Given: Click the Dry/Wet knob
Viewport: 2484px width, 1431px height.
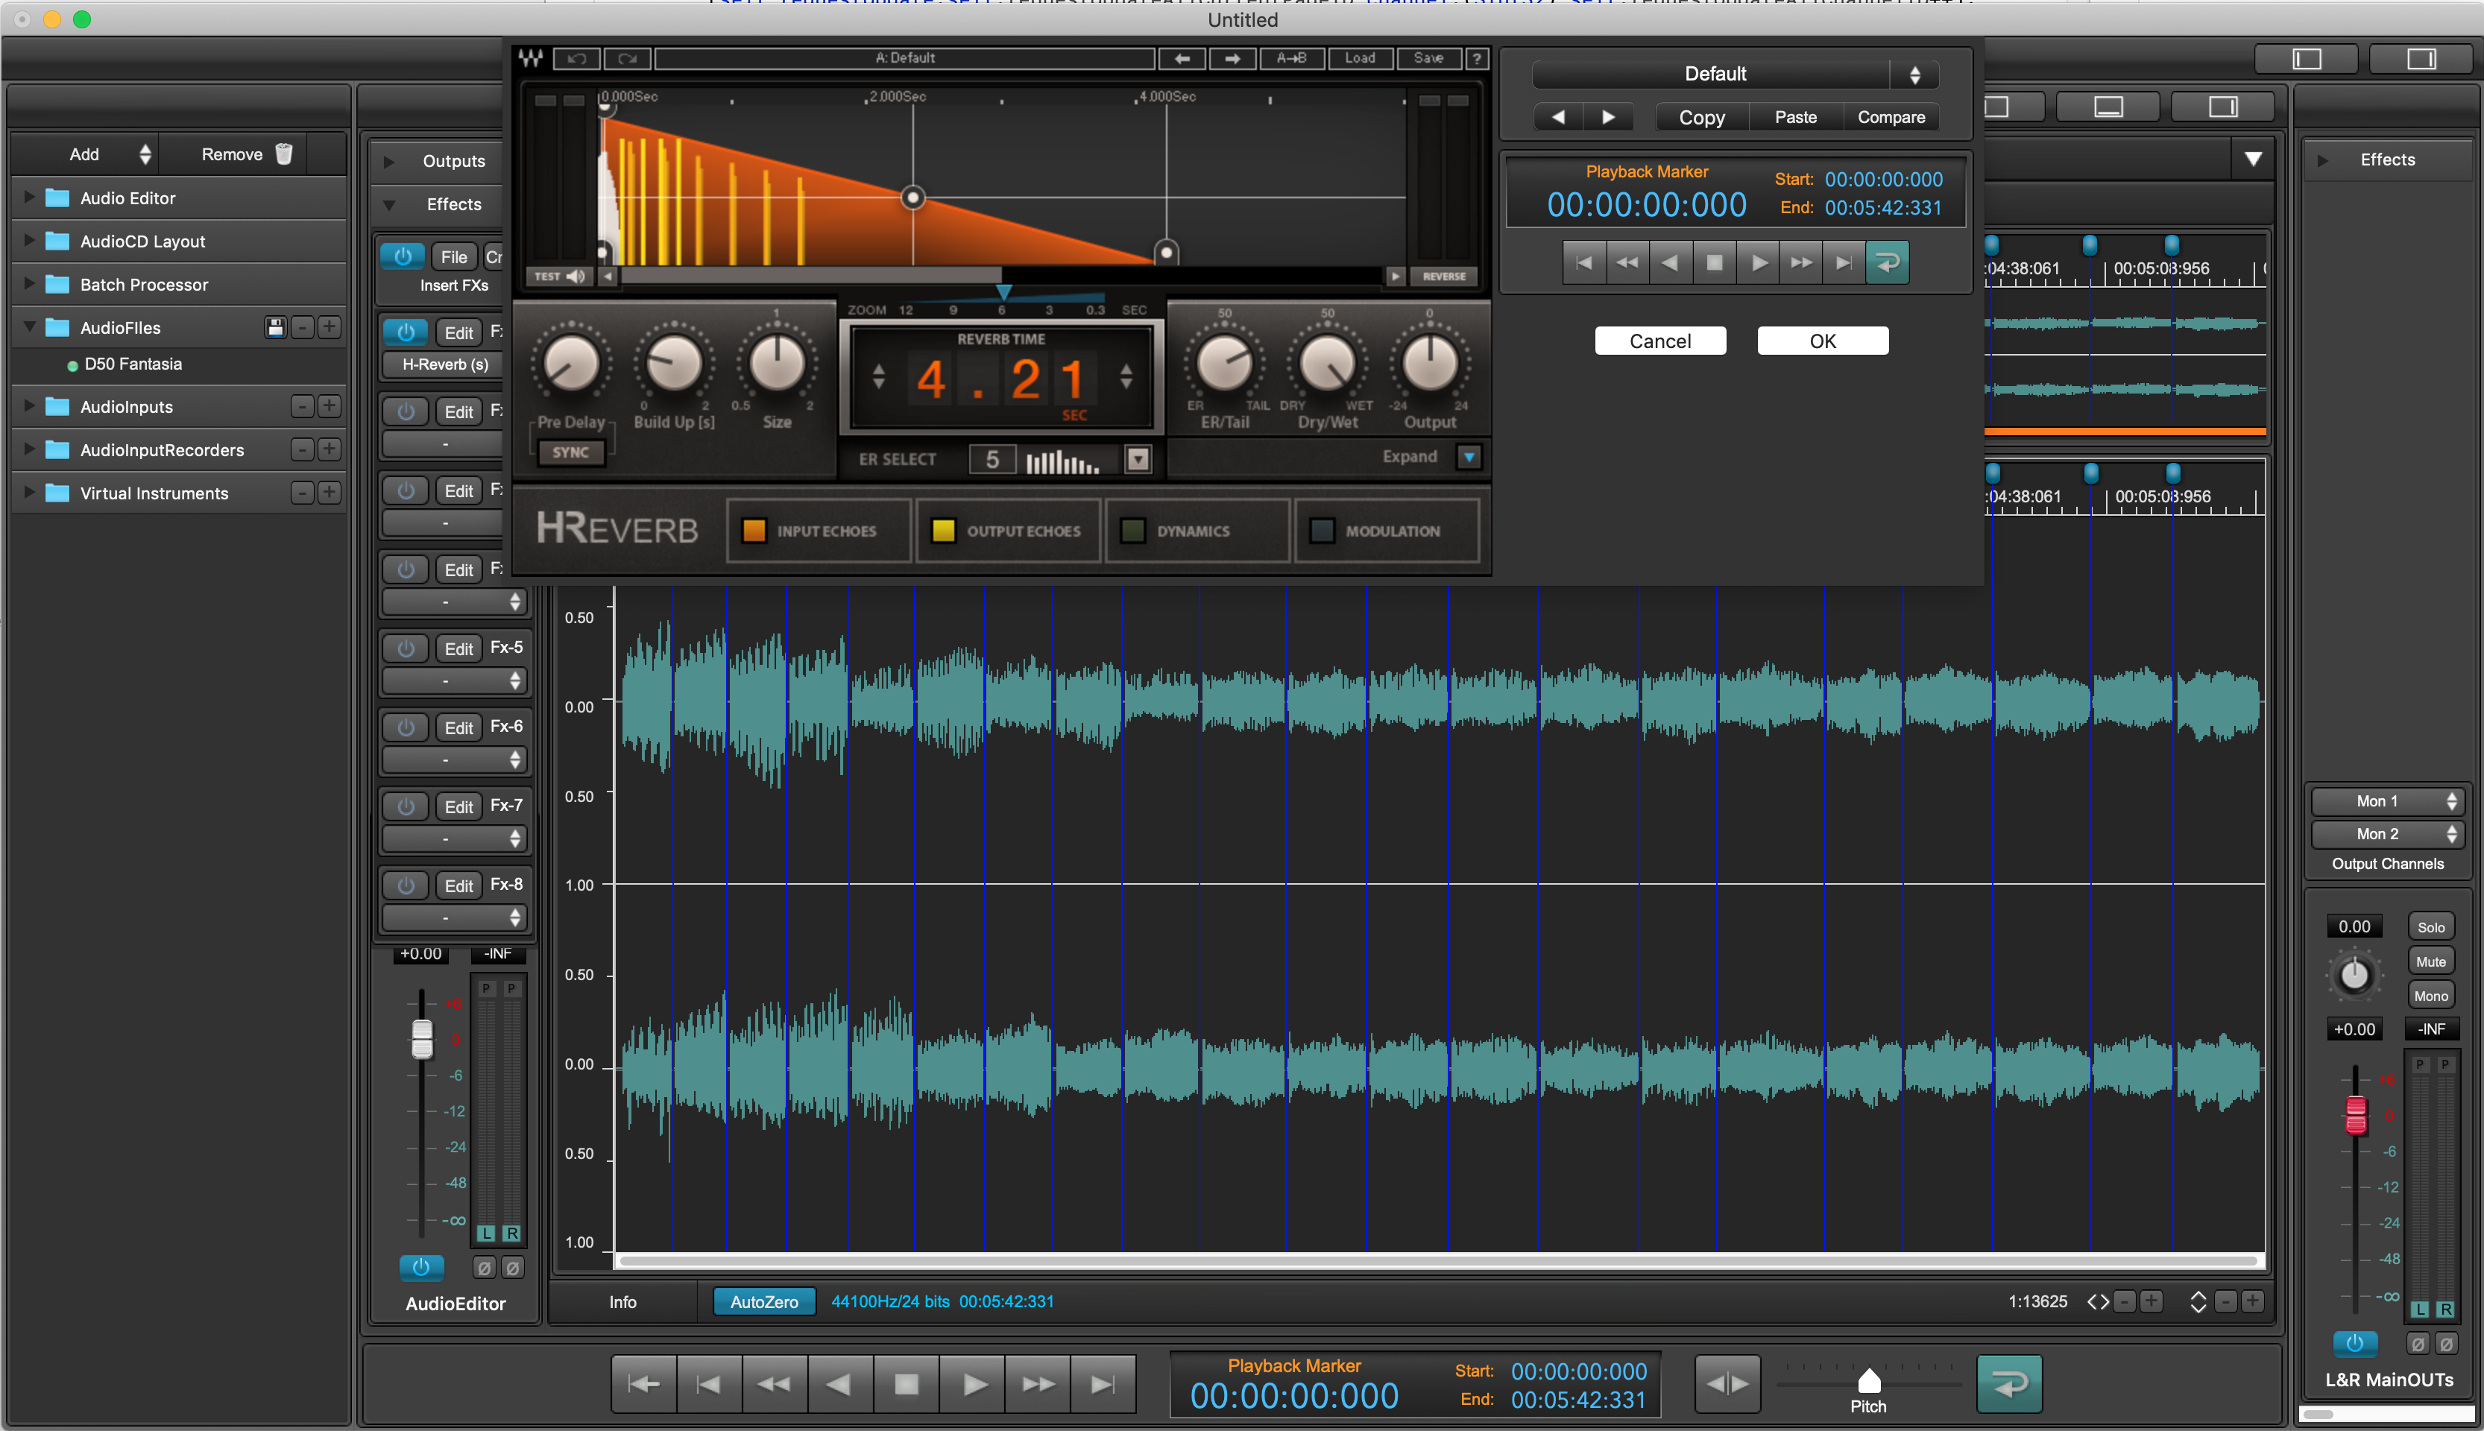Looking at the screenshot, I should [x=1327, y=363].
